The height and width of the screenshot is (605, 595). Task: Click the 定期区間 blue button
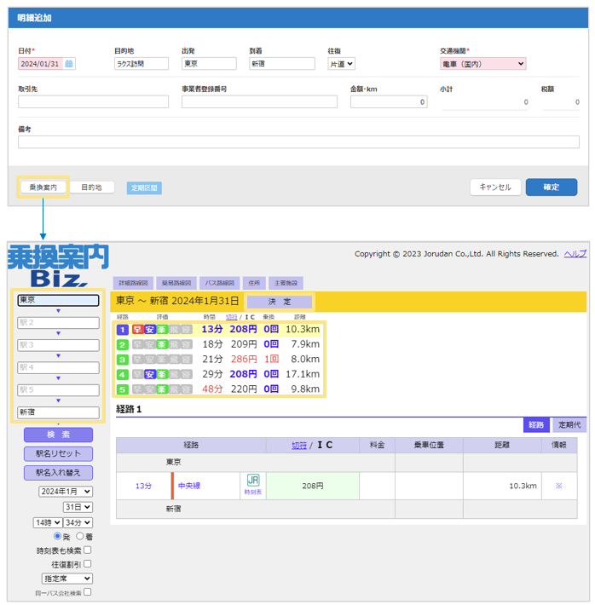pos(143,187)
